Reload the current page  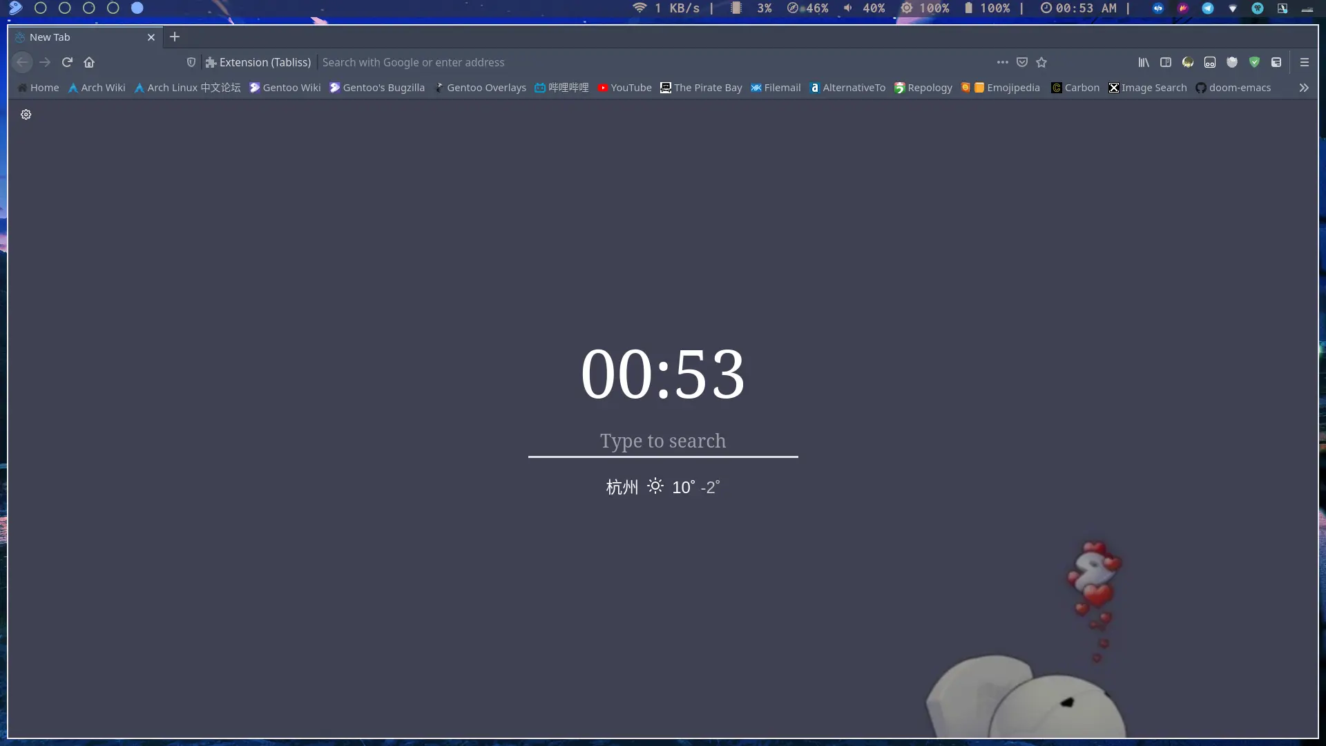67,62
